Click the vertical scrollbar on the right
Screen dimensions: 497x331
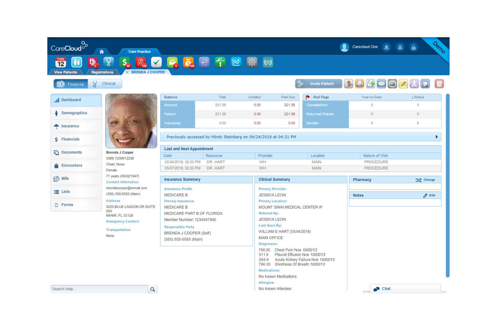[448, 185]
